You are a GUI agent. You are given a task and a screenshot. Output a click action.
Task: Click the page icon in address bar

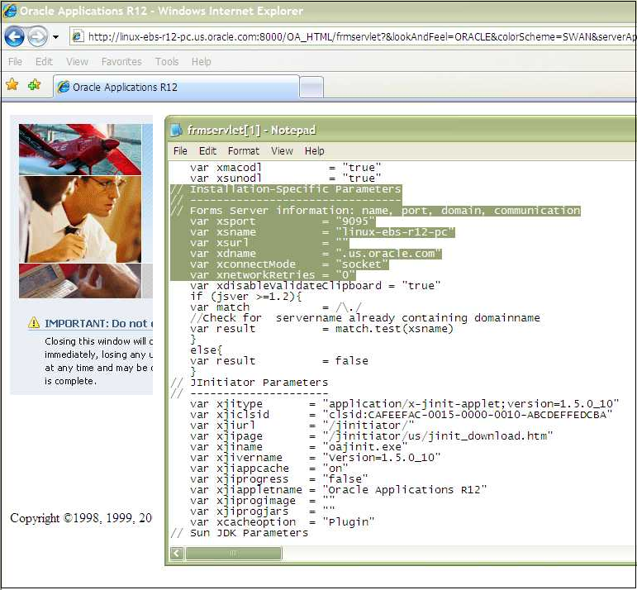78,36
